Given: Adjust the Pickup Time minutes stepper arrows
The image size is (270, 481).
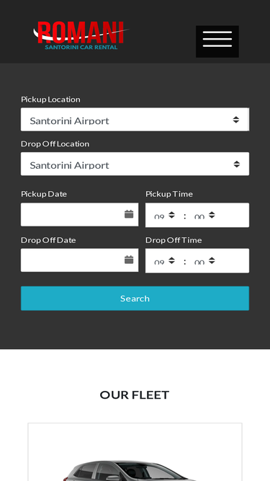Looking at the screenshot, I should (x=212, y=215).
